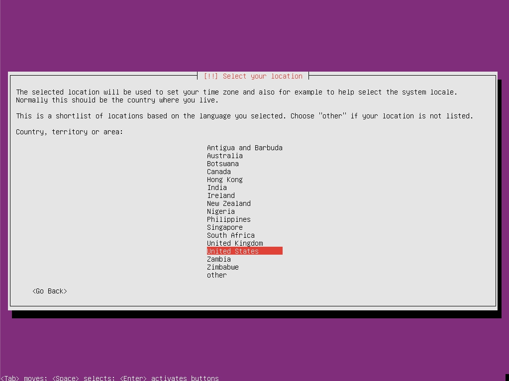Image resolution: width=509 pixels, height=381 pixels.
Task: Choose New Zealand from the list
Action: click(228, 203)
